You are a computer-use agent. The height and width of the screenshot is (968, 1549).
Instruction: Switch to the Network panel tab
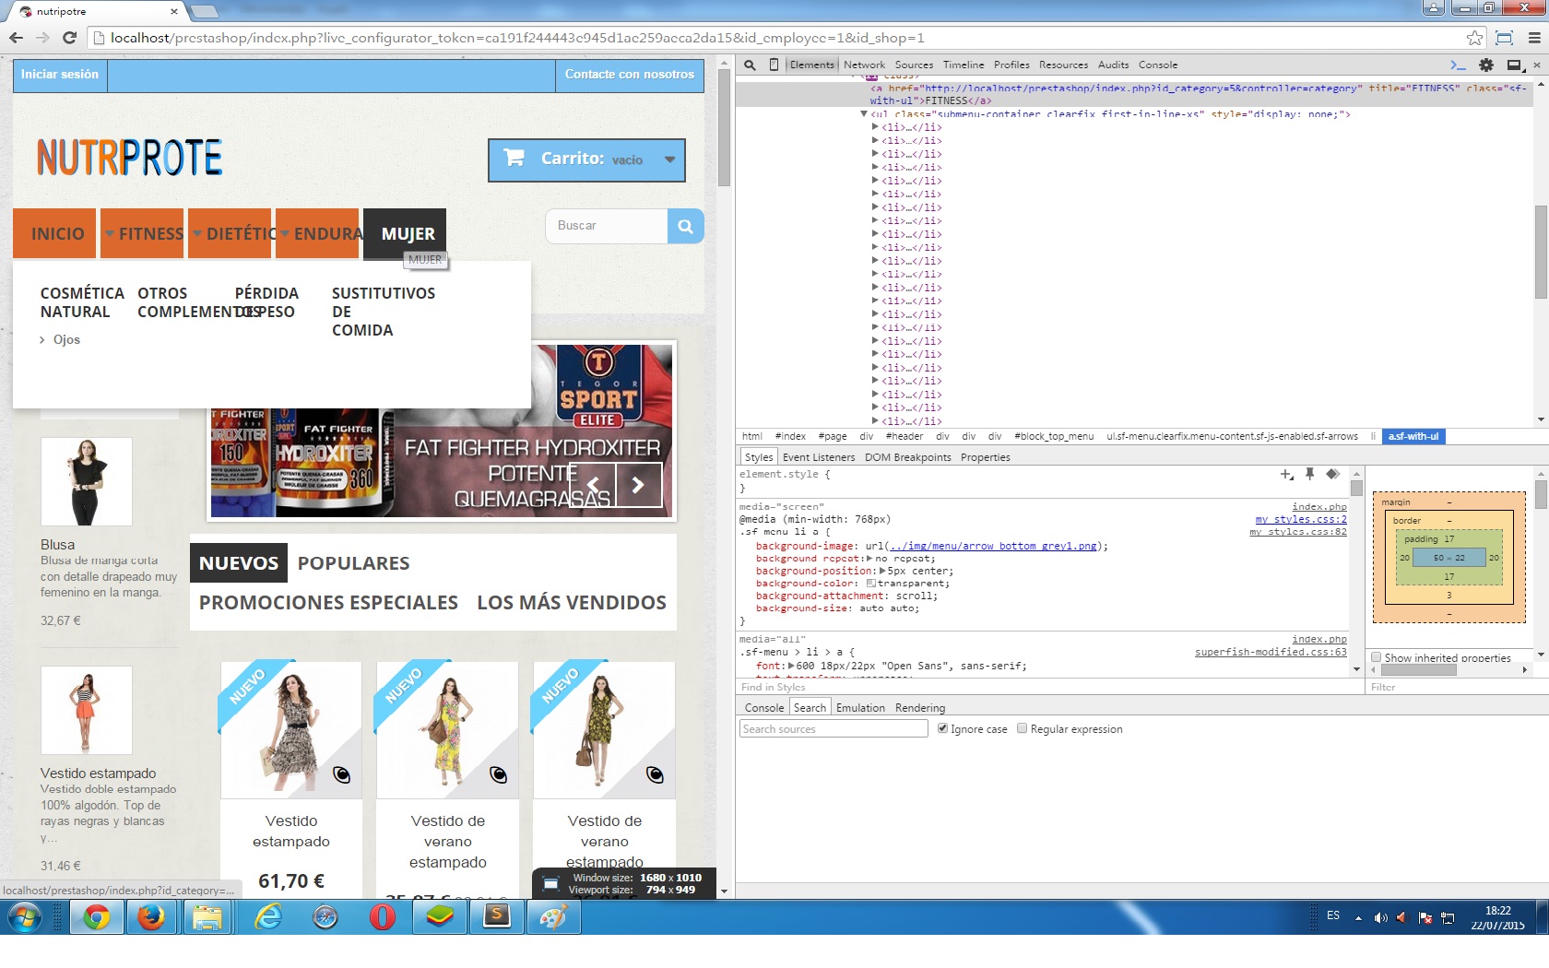tap(864, 65)
